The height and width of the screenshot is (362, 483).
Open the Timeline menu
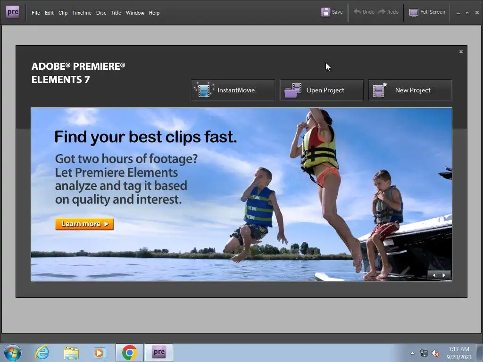tap(82, 13)
